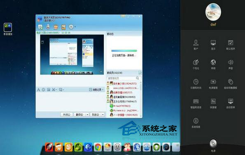Click the search group members field
The height and width of the screenshot is (155, 245).
[124, 78]
